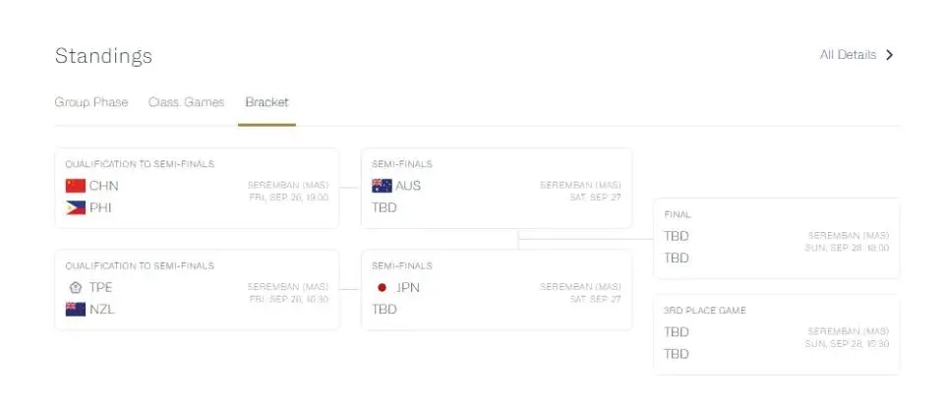This screenshot has width=944, height=403.
Task: Open the CHN vs PHI qualification match
Action: point(197,188)
